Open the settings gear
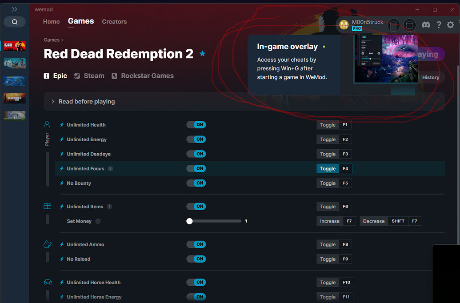The image size is (460, 303). 450,25
